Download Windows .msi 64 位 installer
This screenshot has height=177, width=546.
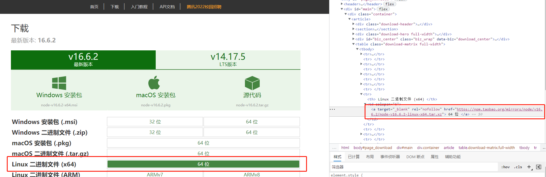(x=252, y=122)
